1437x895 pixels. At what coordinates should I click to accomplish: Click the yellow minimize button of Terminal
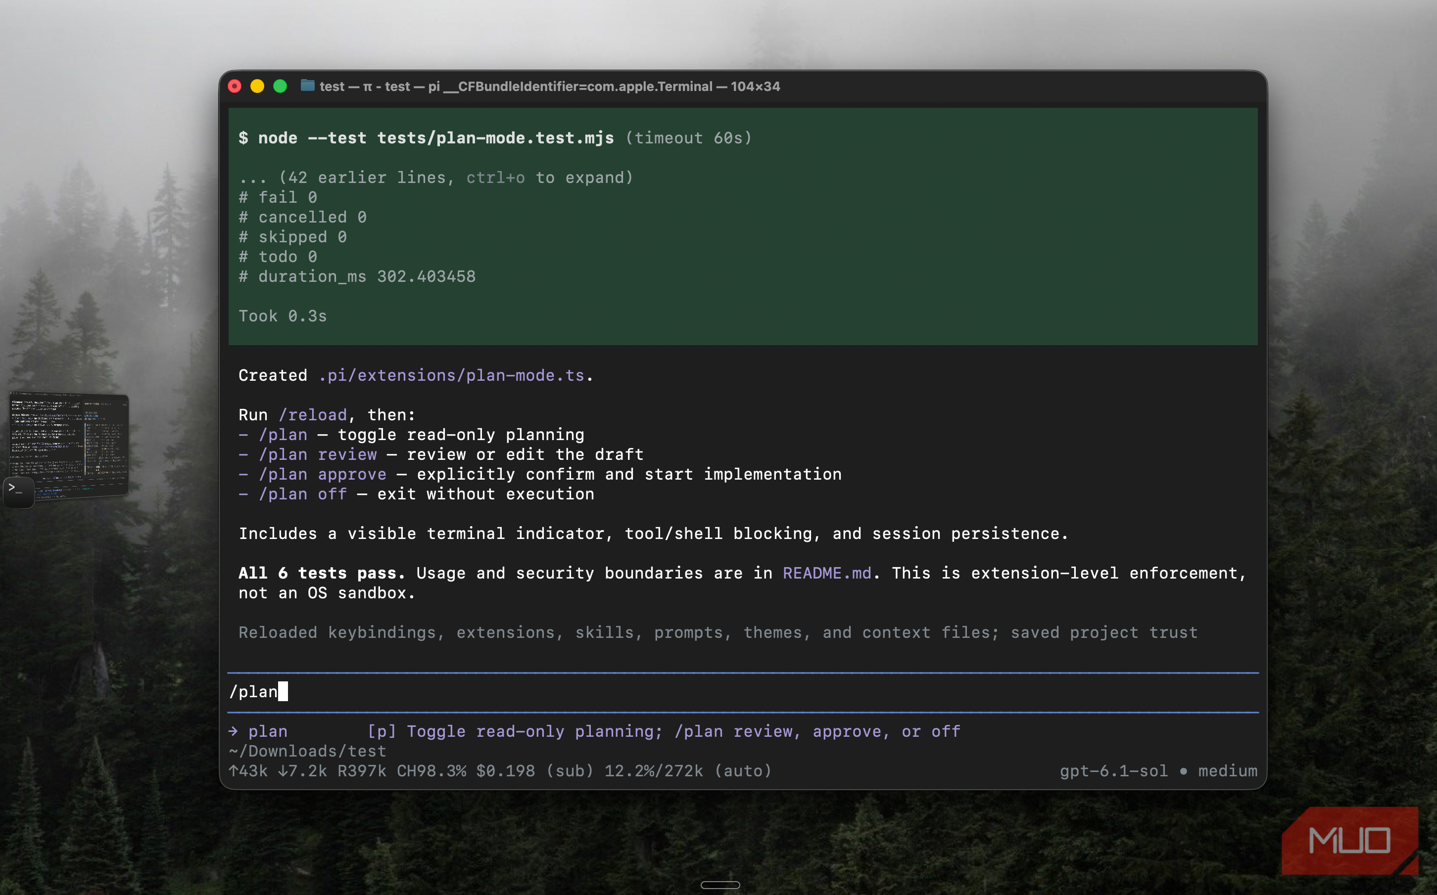coord(257,87)
